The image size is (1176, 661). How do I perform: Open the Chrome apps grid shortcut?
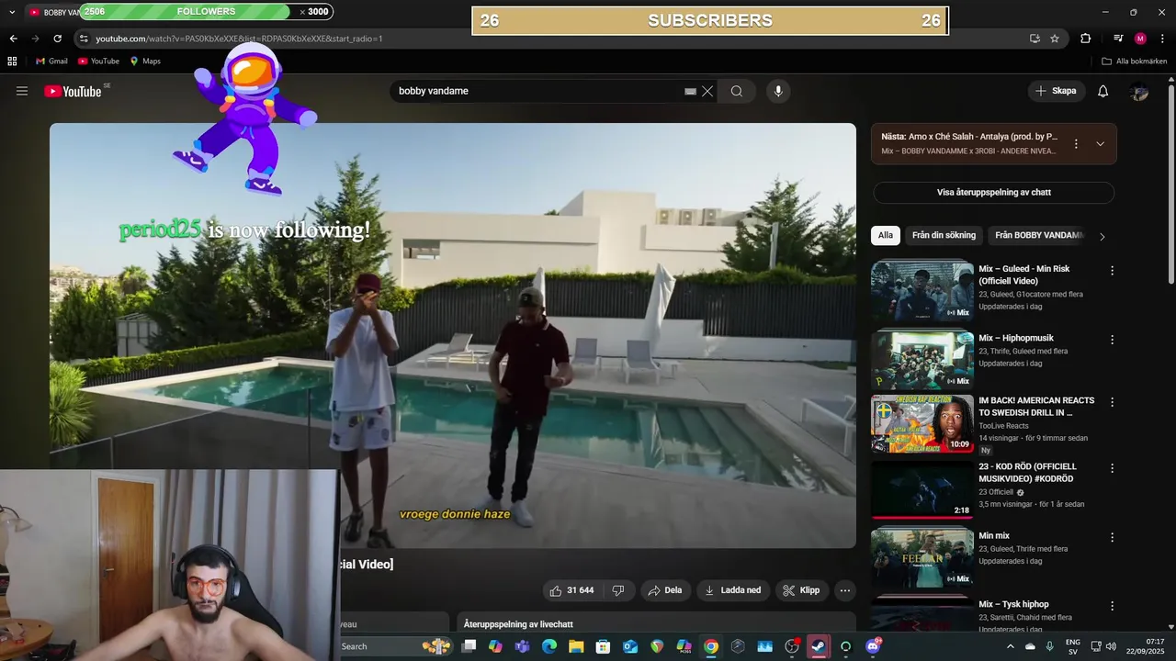coord(12,62)
